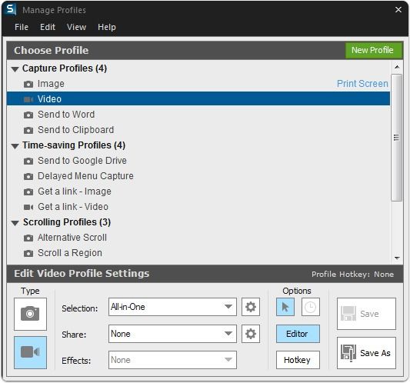
Task: Click the profile list scrollbar thumb
Action: (x=396, y=138)
